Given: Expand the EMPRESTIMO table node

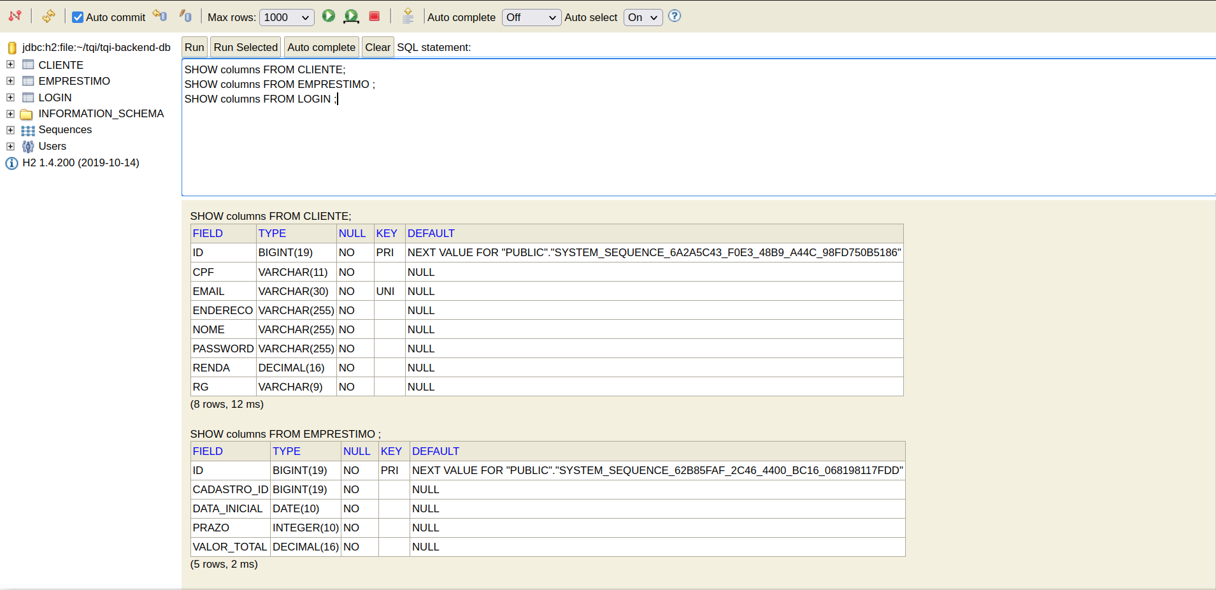Looking at the screenshot, I should click(x=10, y=81).
